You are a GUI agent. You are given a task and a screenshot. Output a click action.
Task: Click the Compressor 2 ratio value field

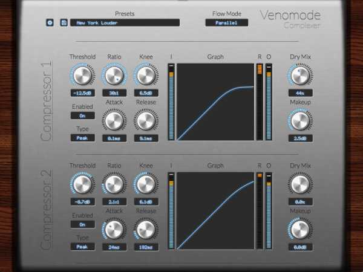point(114,202)
